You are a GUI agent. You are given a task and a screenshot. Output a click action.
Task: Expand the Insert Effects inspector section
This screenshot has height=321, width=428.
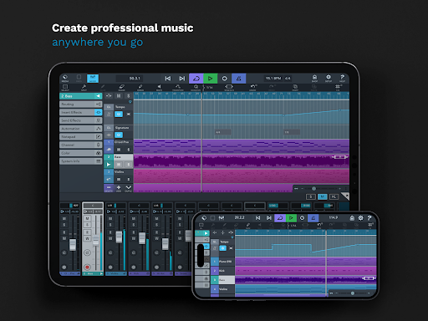(x=81, y=112)
